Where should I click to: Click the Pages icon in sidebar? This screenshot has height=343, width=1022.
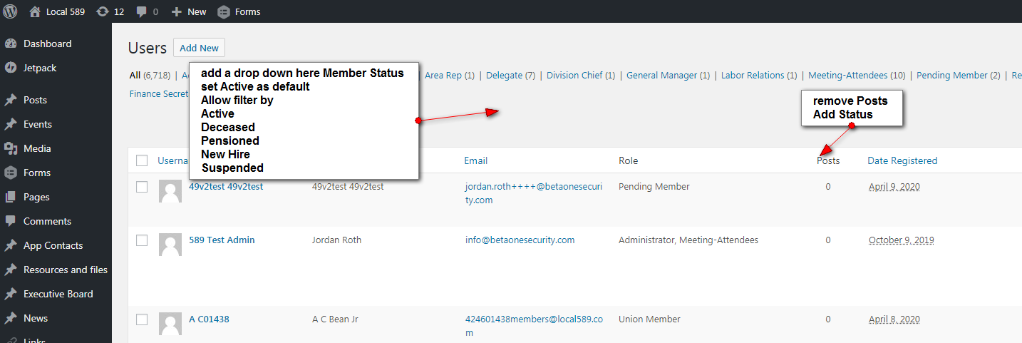point(11,197)
